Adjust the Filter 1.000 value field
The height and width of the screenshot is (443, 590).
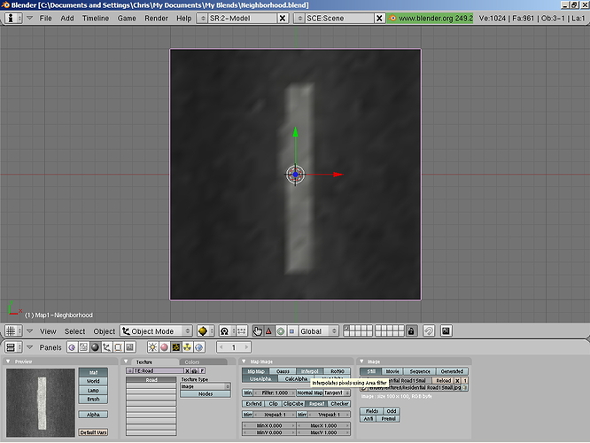pos(275,392)
